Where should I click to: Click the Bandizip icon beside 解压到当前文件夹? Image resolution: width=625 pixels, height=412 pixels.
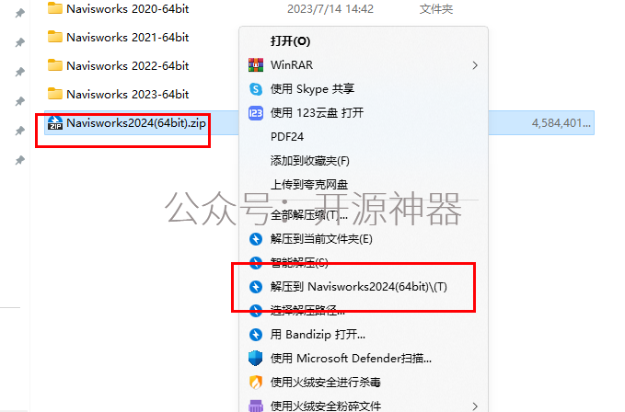coord(256,239)
